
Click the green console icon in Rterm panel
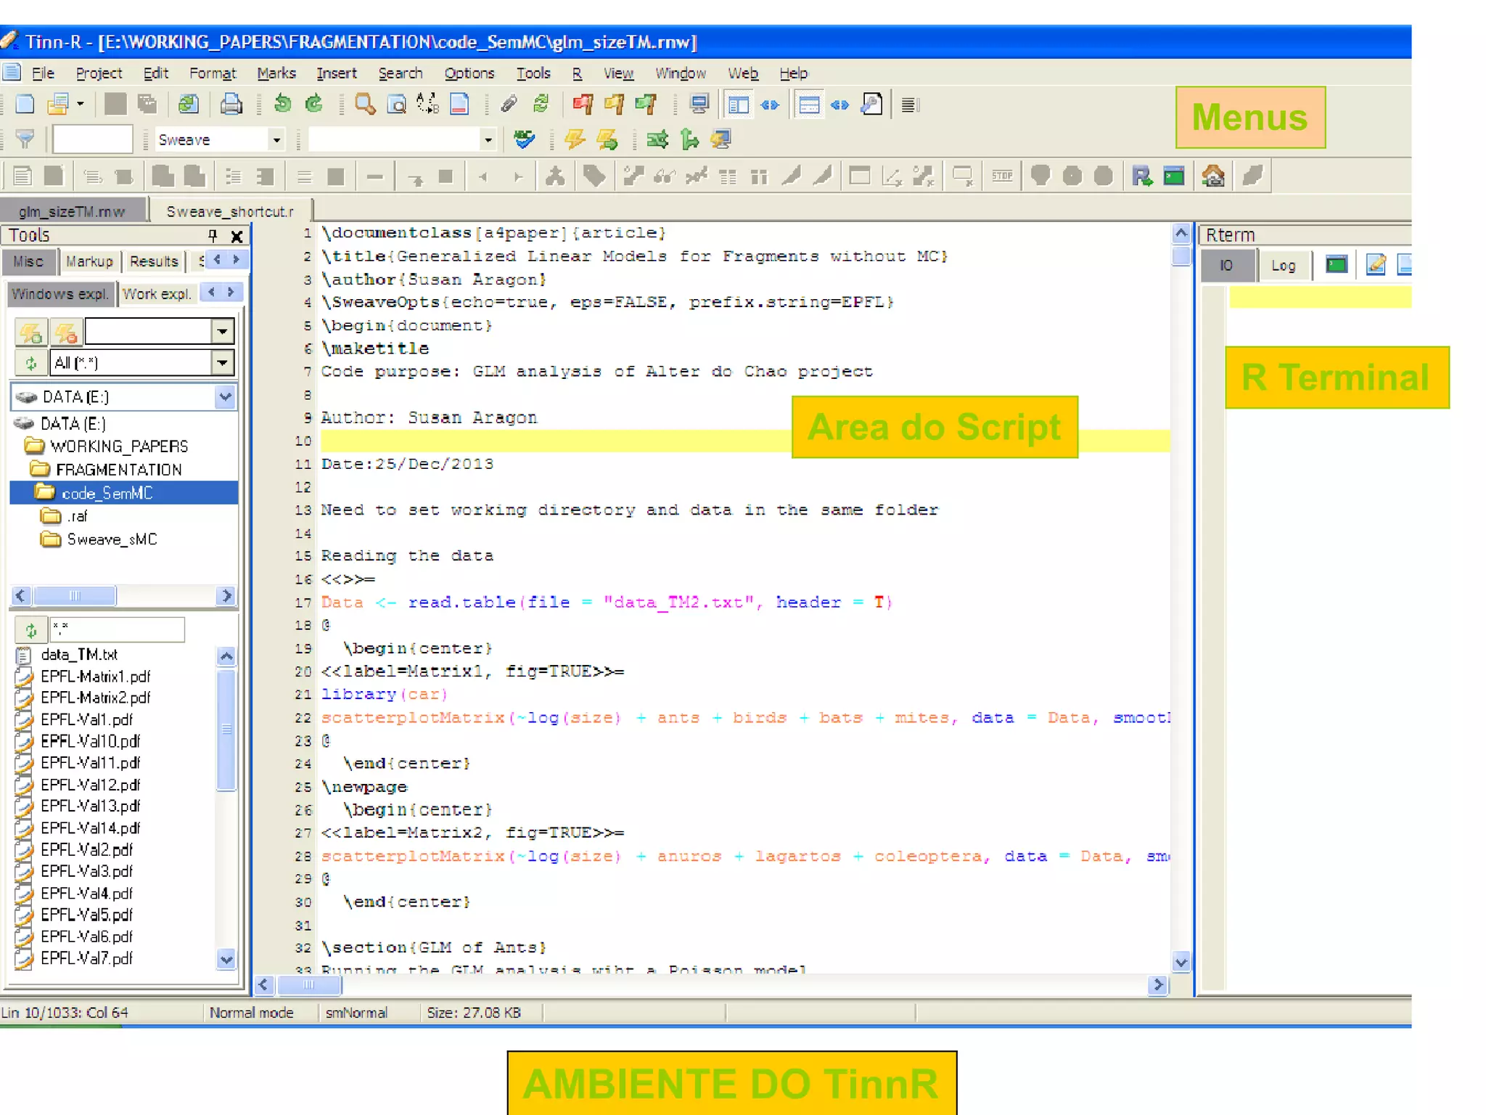pyautogui.click(x=1336, y=265)
